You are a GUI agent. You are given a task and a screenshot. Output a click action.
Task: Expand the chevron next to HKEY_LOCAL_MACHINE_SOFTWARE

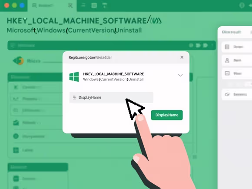[x=180, y=75]
